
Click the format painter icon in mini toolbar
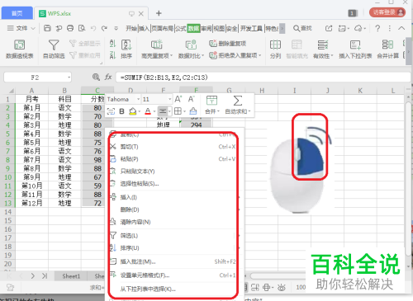pos(193,111)
